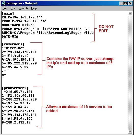
Task: Click the Notepad icon in the title bar
Action: (4, 3)
